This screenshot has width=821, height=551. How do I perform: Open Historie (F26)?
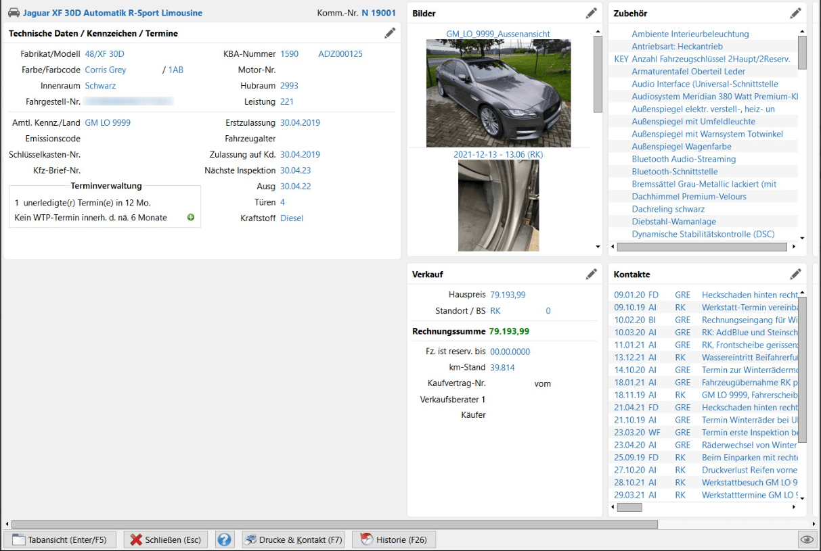(394, 540)
